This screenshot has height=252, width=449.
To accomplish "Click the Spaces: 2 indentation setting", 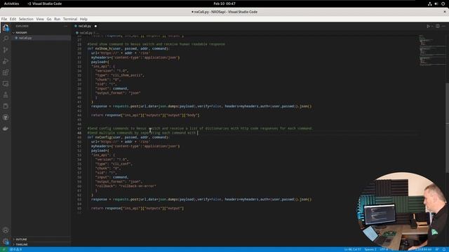I will [370, 249].
